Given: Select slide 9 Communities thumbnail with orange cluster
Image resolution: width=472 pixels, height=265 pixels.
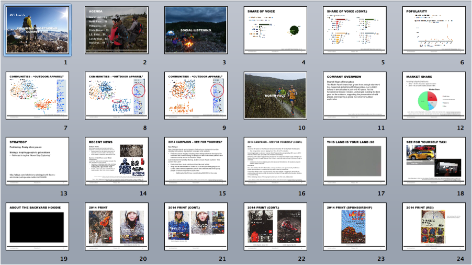Looking at the screenshot, I should [196, 95].
